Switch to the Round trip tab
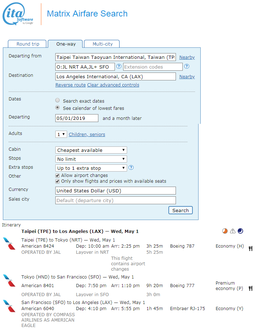The width and height of the screenshot is (256, 332). tap(27, 44)
